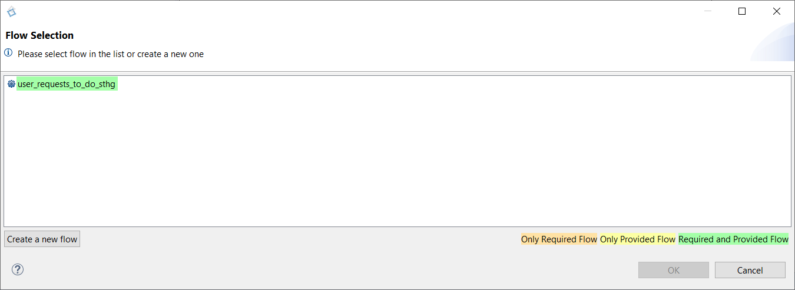The width and height of the screenshot is (795, 290).
Task: Click the empty title bar area
Action: [353, 11]
